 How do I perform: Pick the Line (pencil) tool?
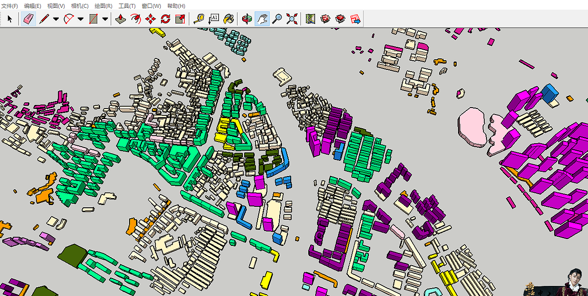[45, 19]
